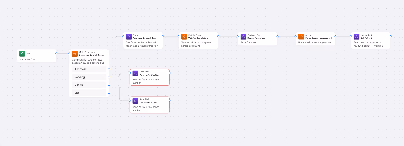Click the Pending Notification input port
This screenshot has height=146, width=404.
pyautogui.click(x=130, y=73)
